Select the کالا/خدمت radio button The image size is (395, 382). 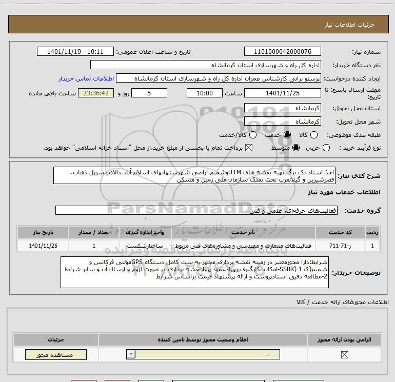253,135
